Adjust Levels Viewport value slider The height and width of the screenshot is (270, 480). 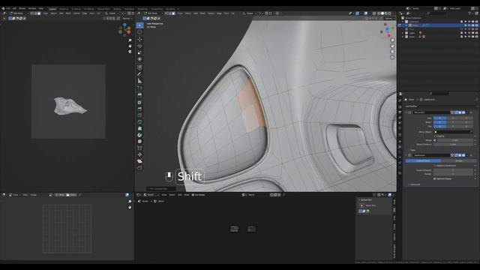[453, 170]
